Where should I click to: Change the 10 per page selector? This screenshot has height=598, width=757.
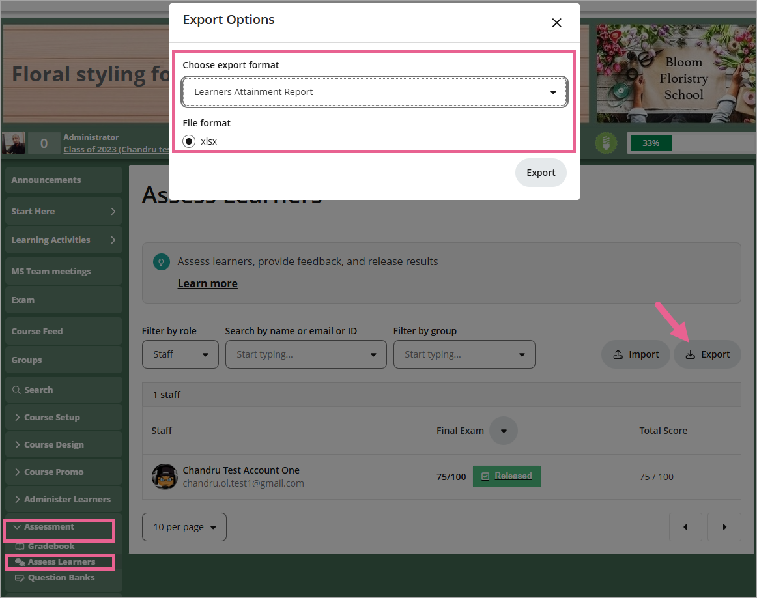[184, 527]
